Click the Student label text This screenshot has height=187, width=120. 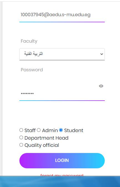pyautogui.click(x=74, y=130)
